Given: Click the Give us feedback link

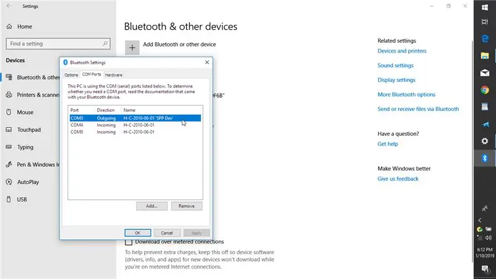Looking at the screenshot, I should click(397, 179).
